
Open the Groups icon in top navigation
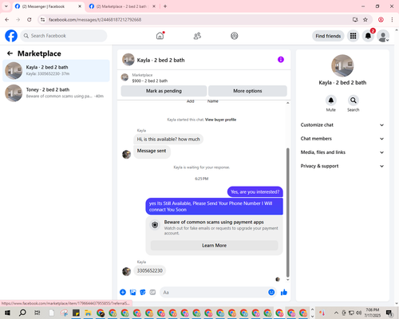[235, 36]
